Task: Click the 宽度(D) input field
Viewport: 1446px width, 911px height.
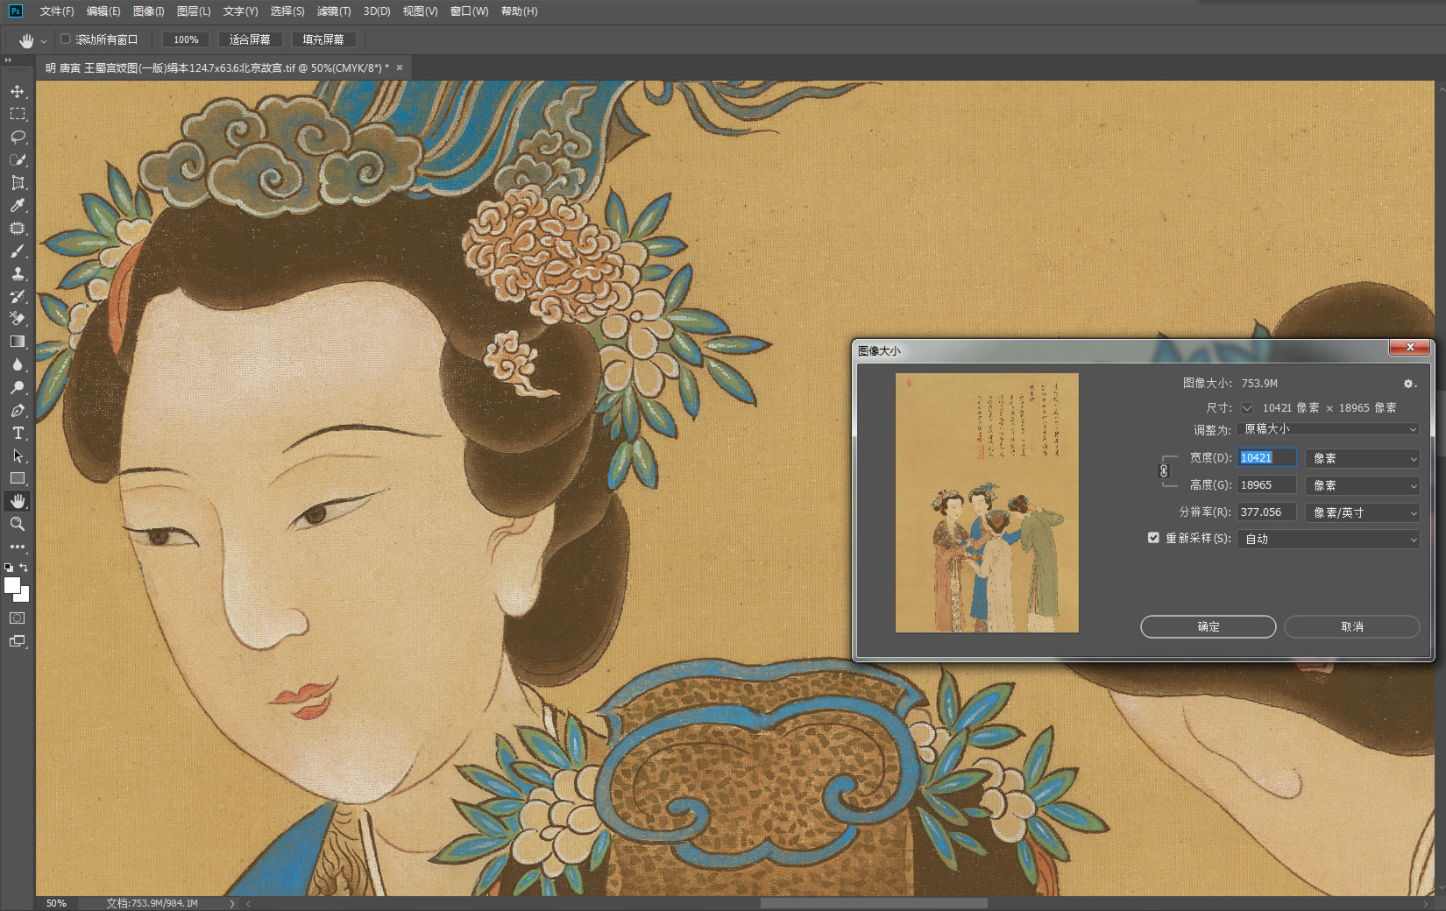Action: (x=1267, y=458)
